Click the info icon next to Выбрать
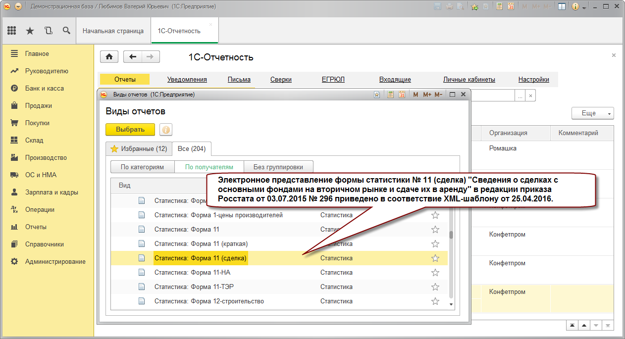This screenshot has width=625, height=339. [x=166, y=130]
